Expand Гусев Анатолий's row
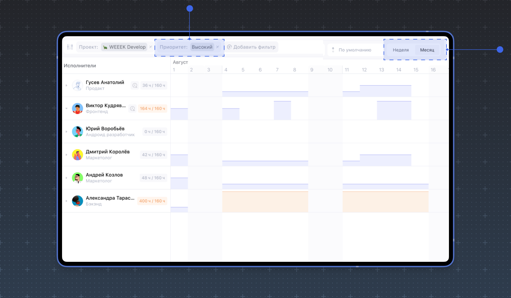This screenshot has height=298, width=511. coord(66,85)
